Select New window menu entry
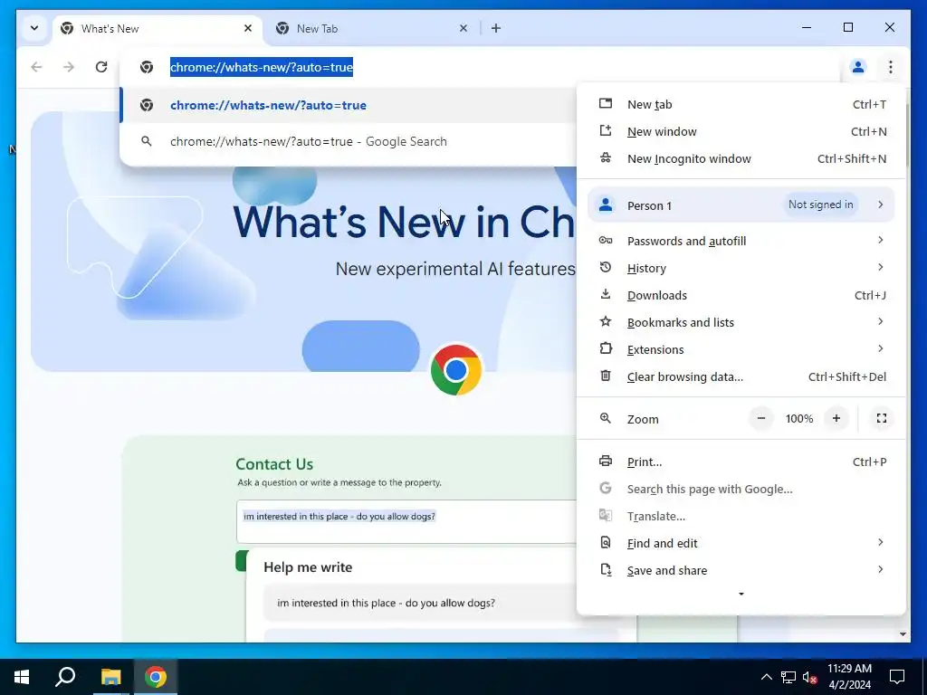Image resolution: width=927 pixels, height=695 pixels. [741, 131]
